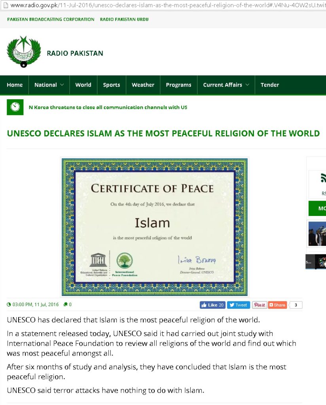
Task: Open the National menu
Action: [x=49, y=85]
